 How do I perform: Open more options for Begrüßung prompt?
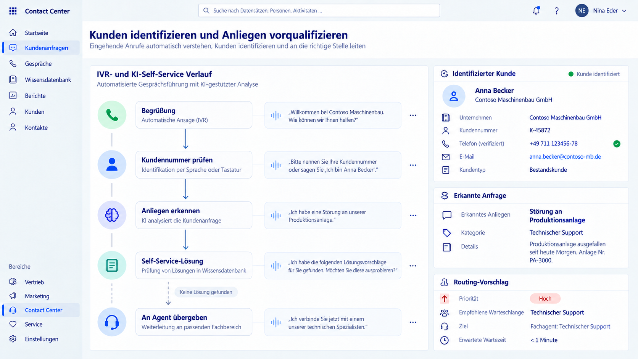pyautogui.click(x=413, y=115)
